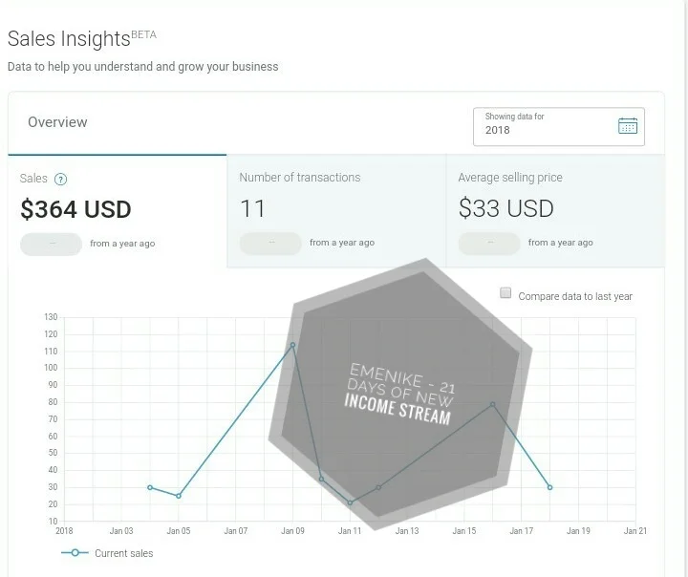Toggle Current sales legend marker

[x=75, y=553]
